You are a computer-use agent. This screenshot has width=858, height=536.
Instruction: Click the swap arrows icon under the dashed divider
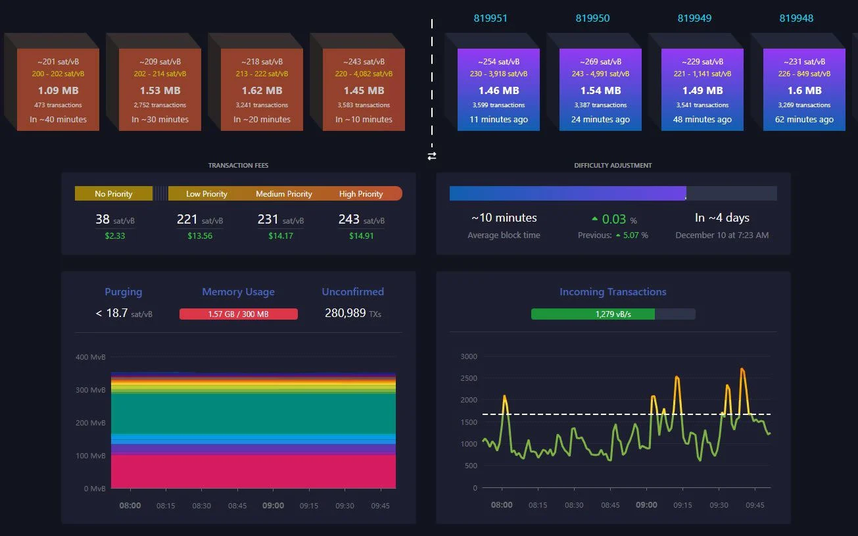pos(432,156)
